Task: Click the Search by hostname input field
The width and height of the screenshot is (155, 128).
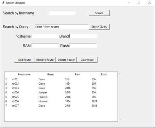Action: [x=62, y=13]
